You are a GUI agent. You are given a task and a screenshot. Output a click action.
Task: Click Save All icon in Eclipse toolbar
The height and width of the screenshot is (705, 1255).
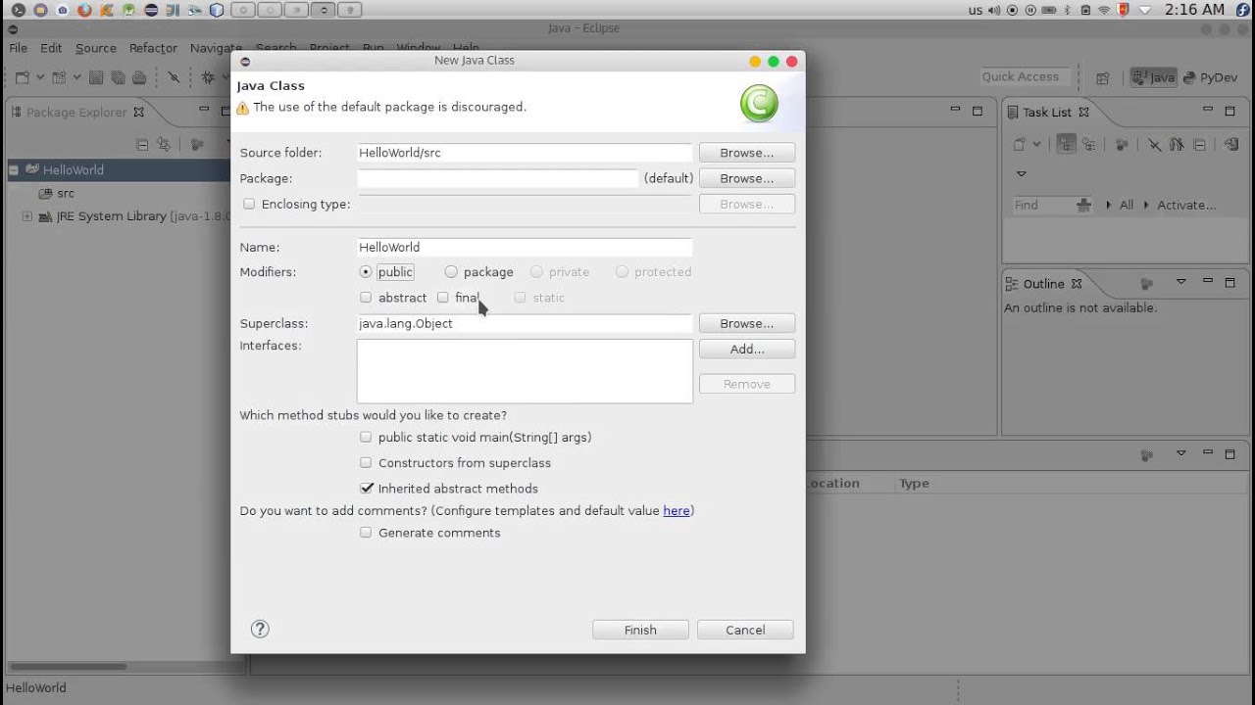pyautogui.click(x=118, y=77)
